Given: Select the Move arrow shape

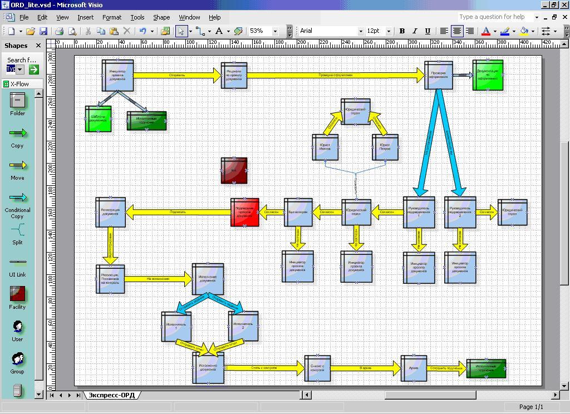Looking at the screenshot, I should [x=17, y=166].
